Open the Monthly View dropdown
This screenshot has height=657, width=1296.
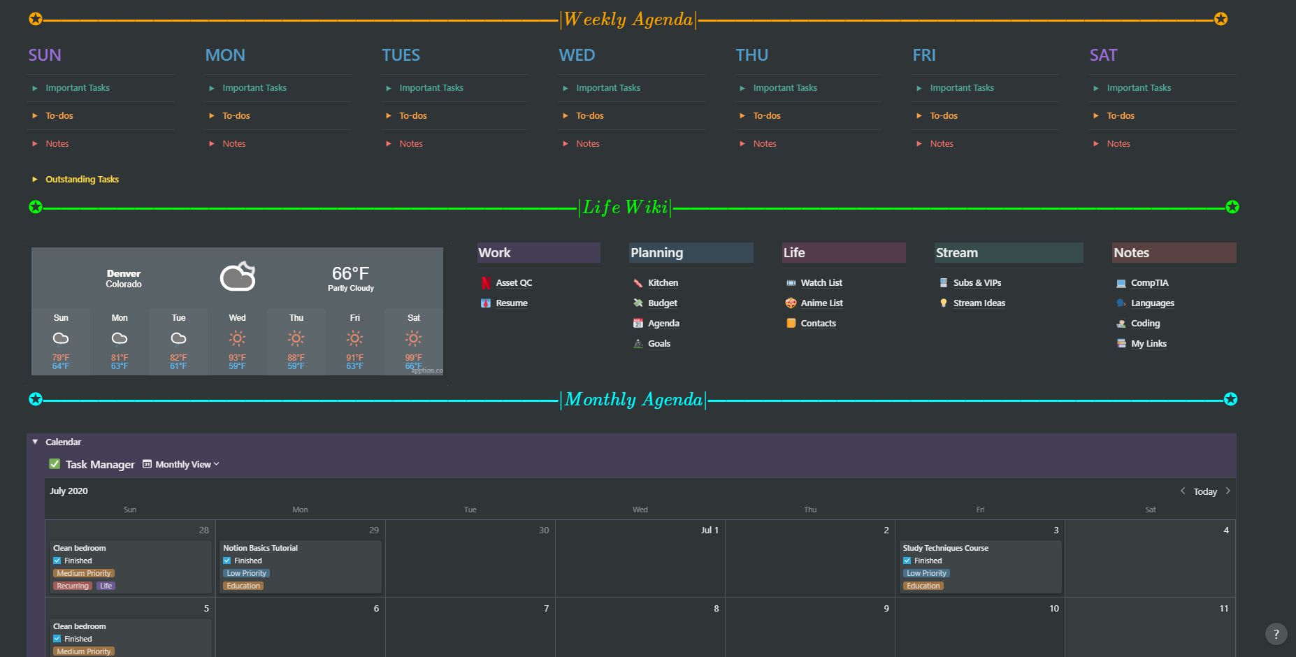182,464
